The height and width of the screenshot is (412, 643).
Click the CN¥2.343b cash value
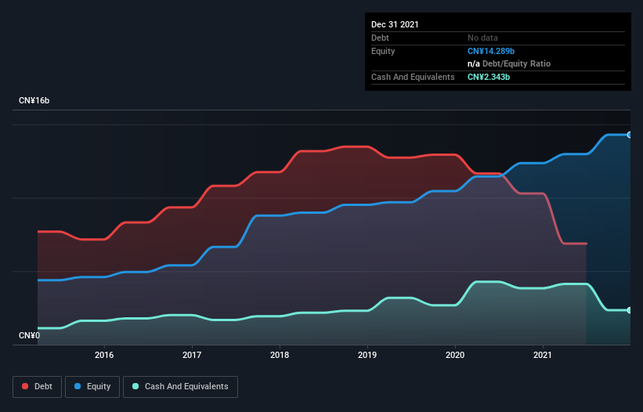(x=489, y=77)
